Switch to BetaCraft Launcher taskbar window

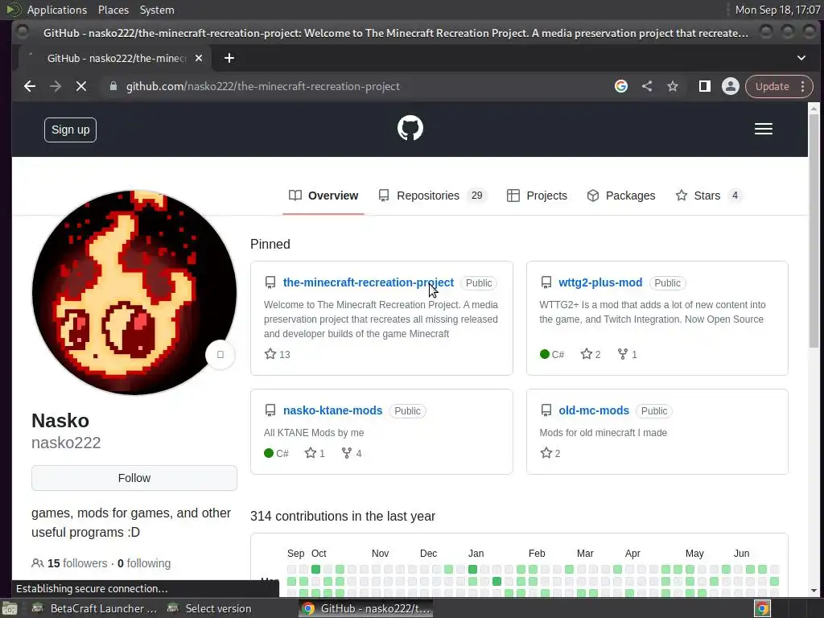pos(95,608)
